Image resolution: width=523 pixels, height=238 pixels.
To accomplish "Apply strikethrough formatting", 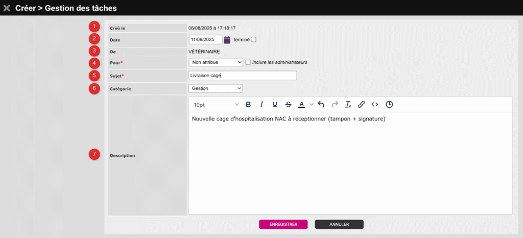I will pyautogui.click(x=288, y=104).
